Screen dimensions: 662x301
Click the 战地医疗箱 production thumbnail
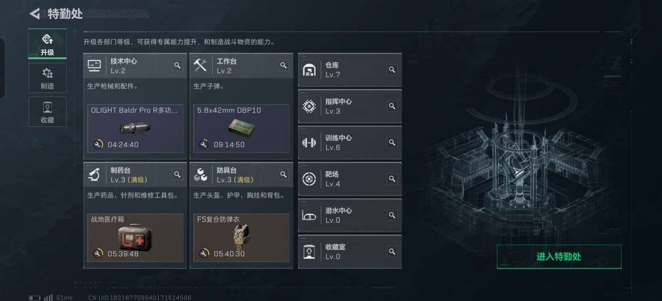pyautogui.click(x=135, y=237)
